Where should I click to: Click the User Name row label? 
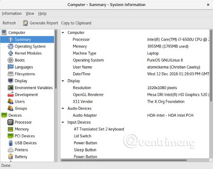pyautogui.click(x=83, y=67)
